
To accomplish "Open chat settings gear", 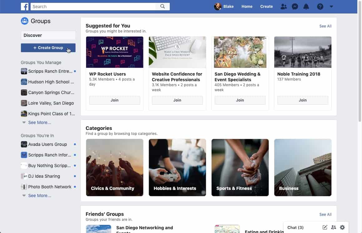I will (x=342, y=227).
